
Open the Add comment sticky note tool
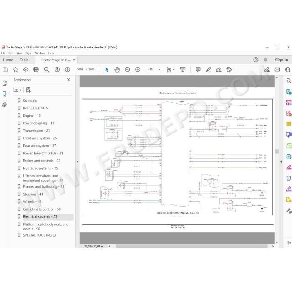click(198, 70)
